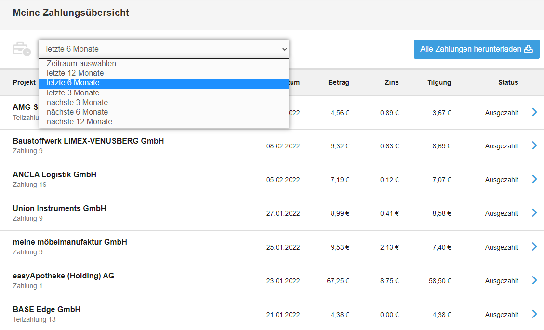This screenshot has width=544, height=330.
Task: Collapse the time period dropdown box
Action: pos(164,49)
